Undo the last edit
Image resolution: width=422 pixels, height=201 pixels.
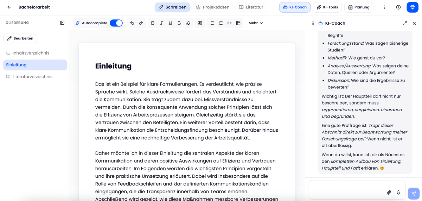click(132, 23)
